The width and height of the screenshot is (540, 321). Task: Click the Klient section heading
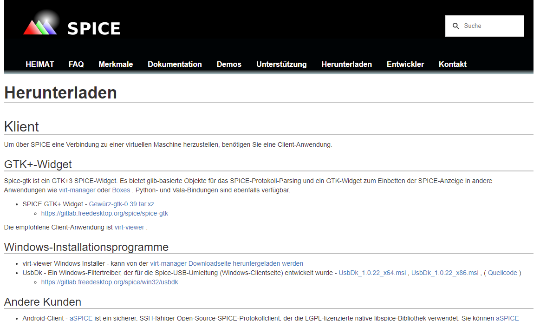pos(21,127)
